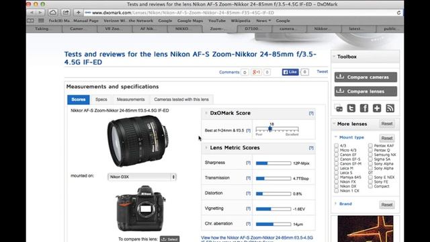430x242 pixels.
Task: Open the Wikipedia bookmark
Action: click(x=241, y=21)
